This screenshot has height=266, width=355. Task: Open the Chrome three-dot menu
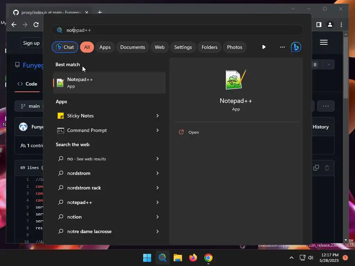pyautogui.click(x=341, y=25)
